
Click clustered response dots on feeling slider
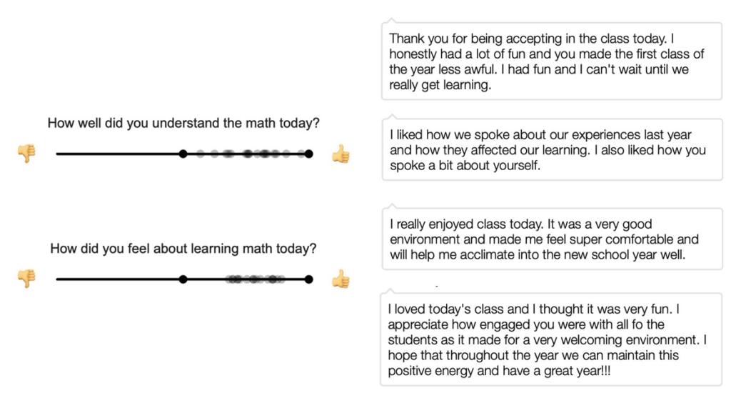pos(255,279)
